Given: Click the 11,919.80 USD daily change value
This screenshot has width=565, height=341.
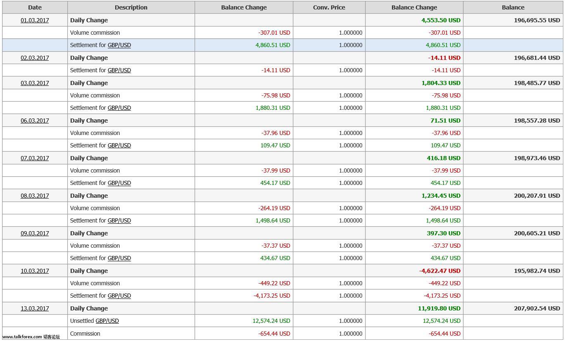Looking at the screenshot, I should tap(439, 308).
